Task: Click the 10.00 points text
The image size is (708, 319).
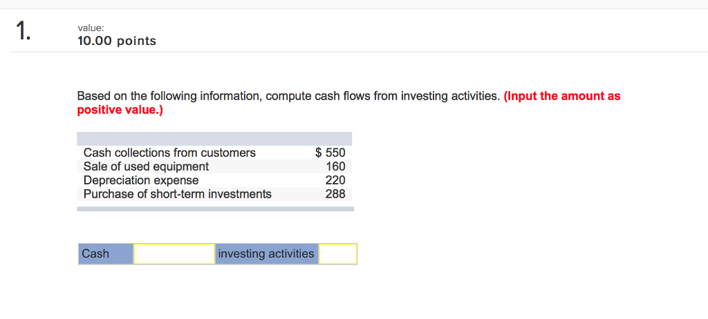Action: point(116,41)
